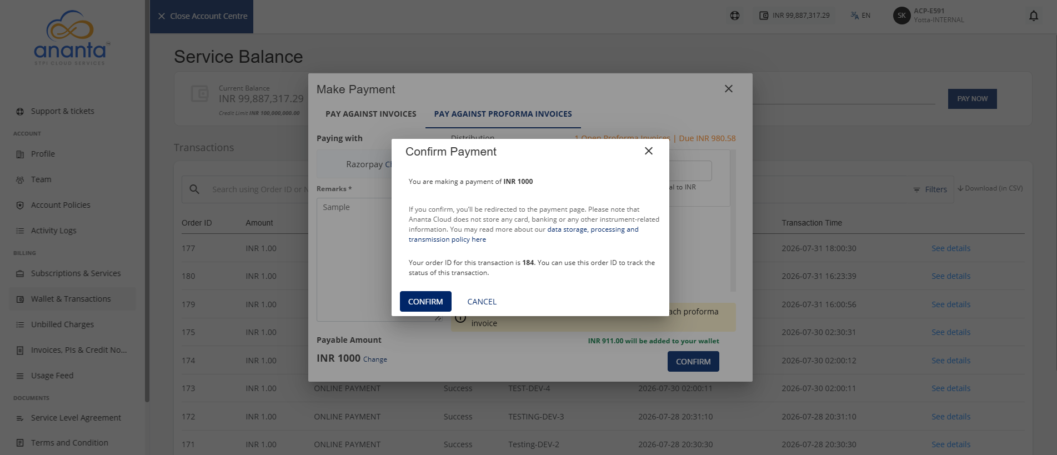Image resolution: width=1057 pixels, height=455 pixels.
Task: Click the Unbilled Charges icon
Action: click(20, 325)
